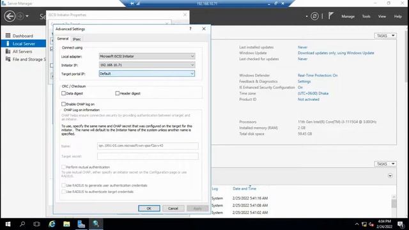Open Windows Defender Real-Time Protection link
Screen dimensions: 409x230
(318, 75)
